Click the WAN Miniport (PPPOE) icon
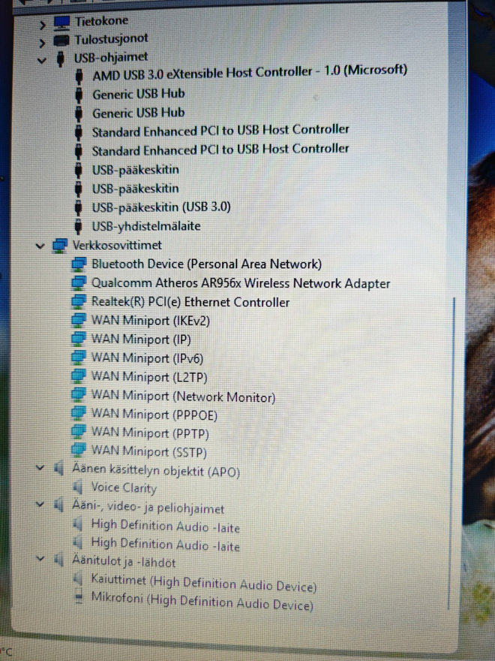This screenshot has width=495, height=661. tap(79, 413)
